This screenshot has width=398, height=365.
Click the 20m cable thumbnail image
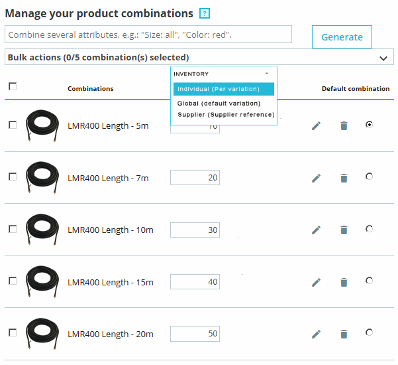coord(43,333)
